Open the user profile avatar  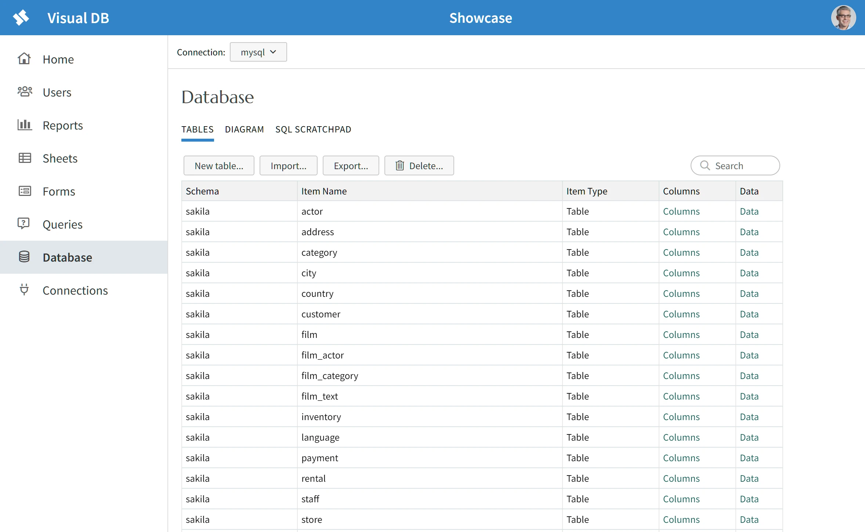point(843,18)
